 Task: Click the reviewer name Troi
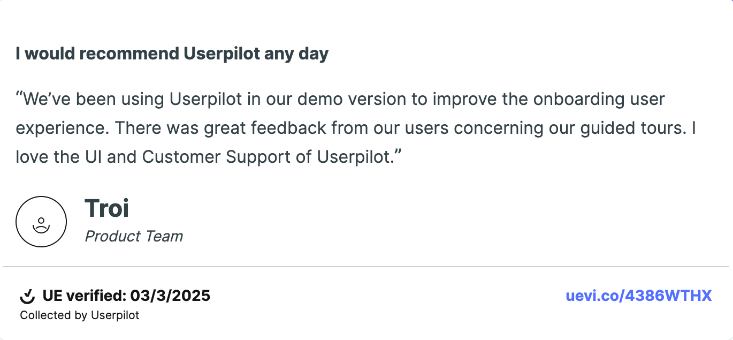(107, 208)
